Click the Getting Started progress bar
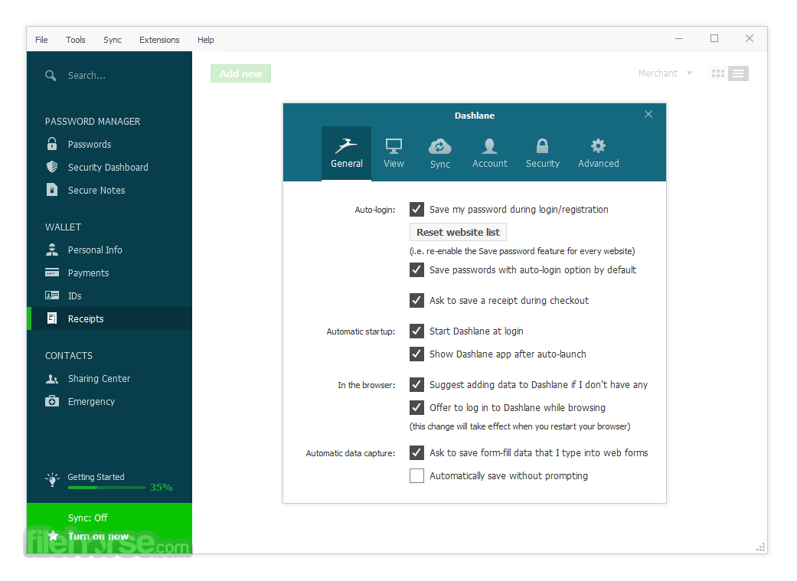 tap(106, 488)
